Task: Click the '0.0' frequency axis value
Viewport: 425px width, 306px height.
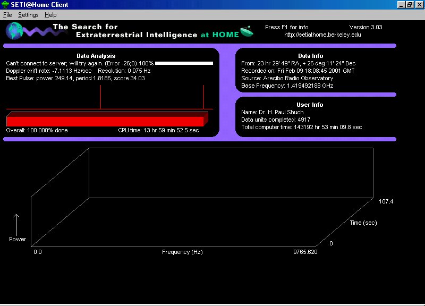Action: click(x=38, y=252)
